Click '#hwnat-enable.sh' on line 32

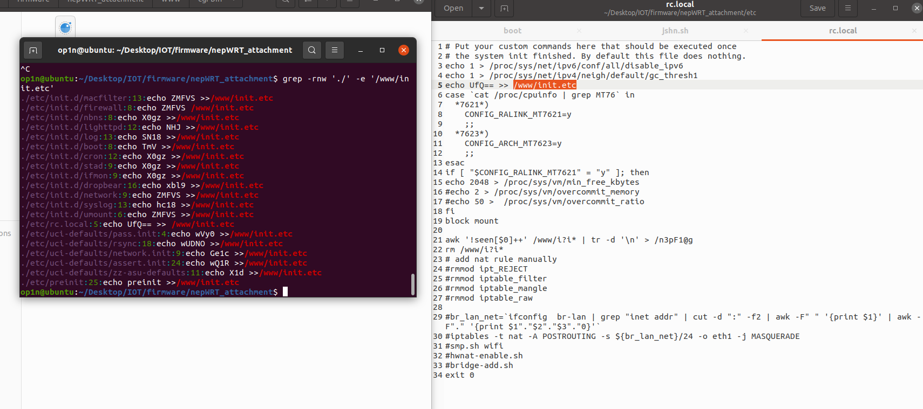click(484, 356)
